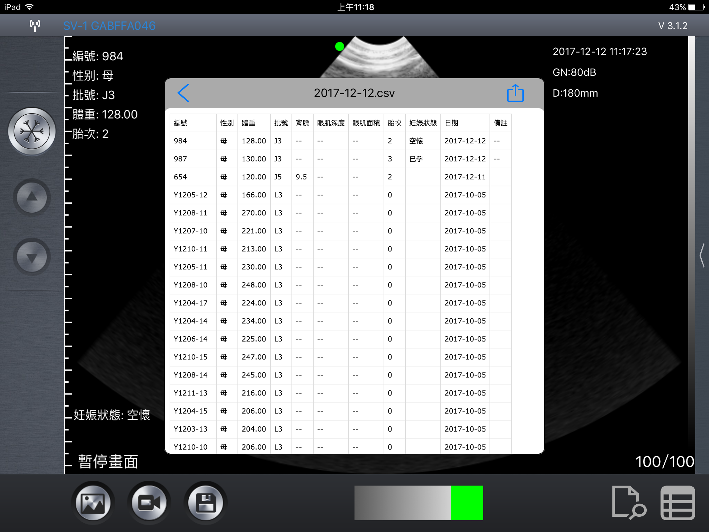Tap the video record camera button

coord(149,503)
